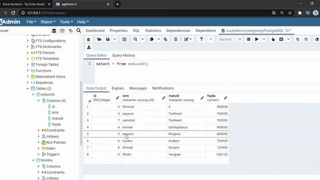Open the No limit rows dropdown

tap(230, 39)
